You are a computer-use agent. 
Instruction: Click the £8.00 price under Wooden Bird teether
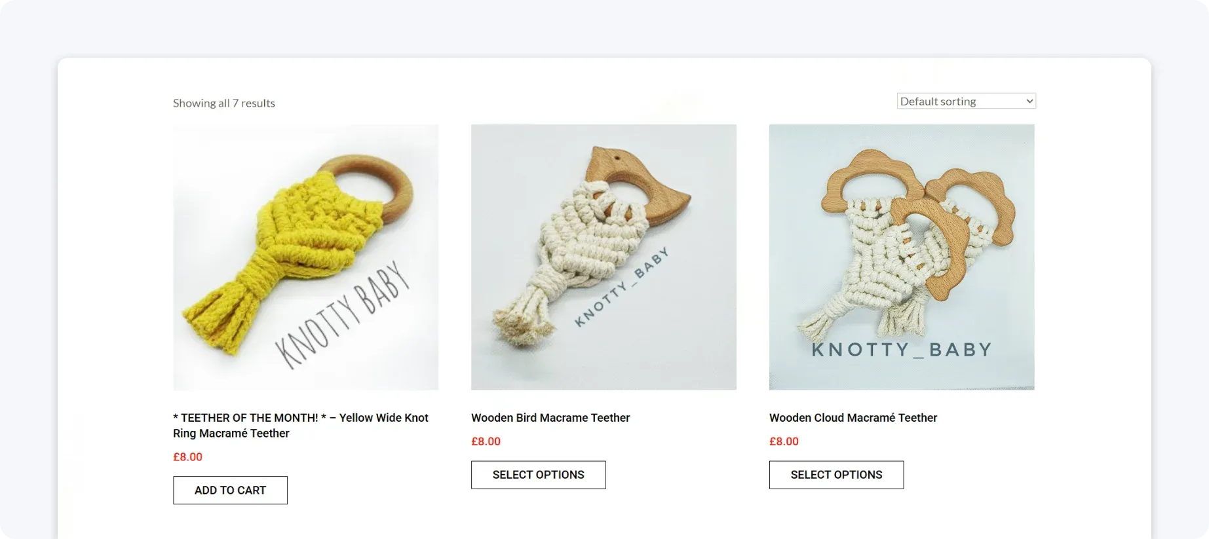click(486, 441)
